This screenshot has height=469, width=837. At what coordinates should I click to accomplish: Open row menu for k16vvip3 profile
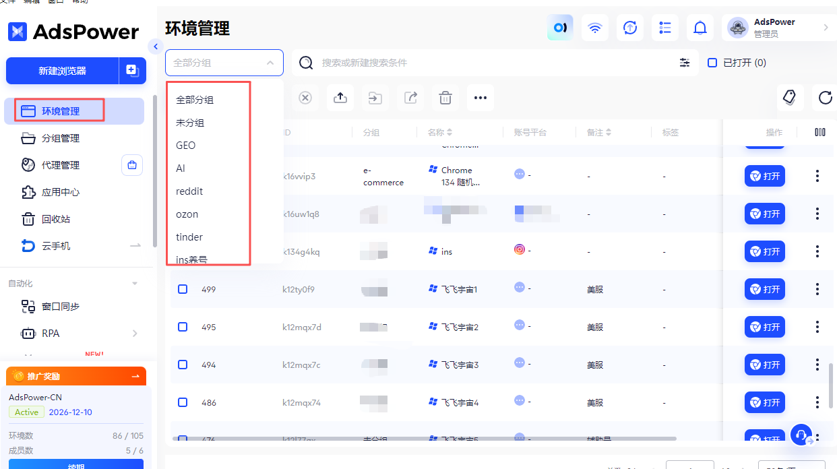(x=817, y=176)
